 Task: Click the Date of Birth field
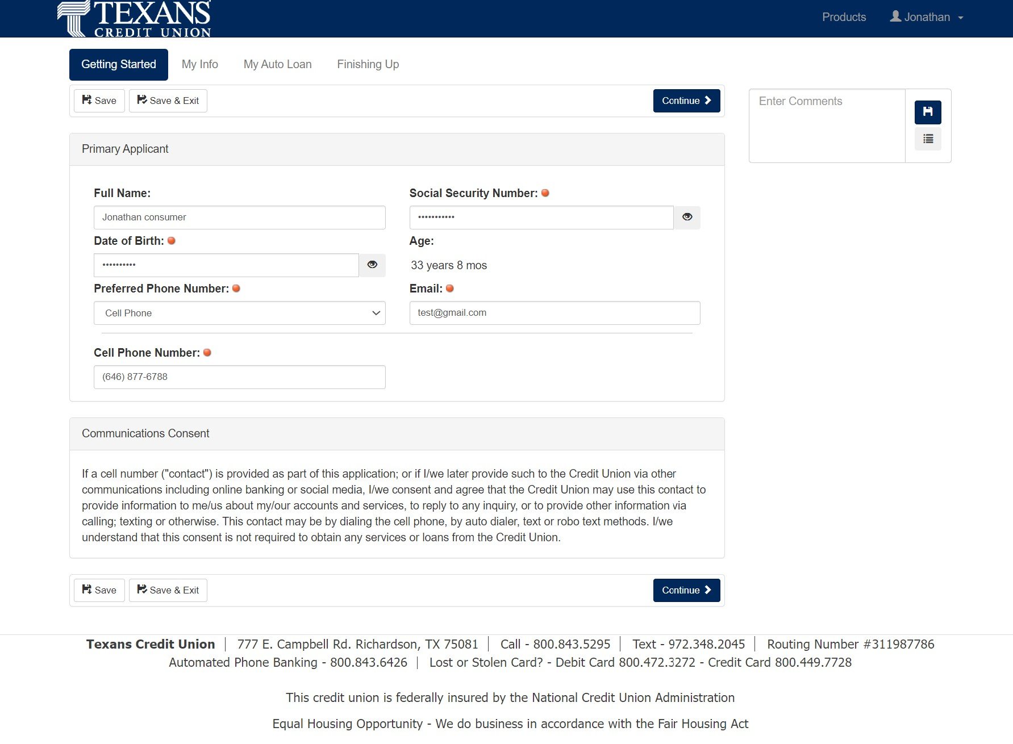click(226, 265)
